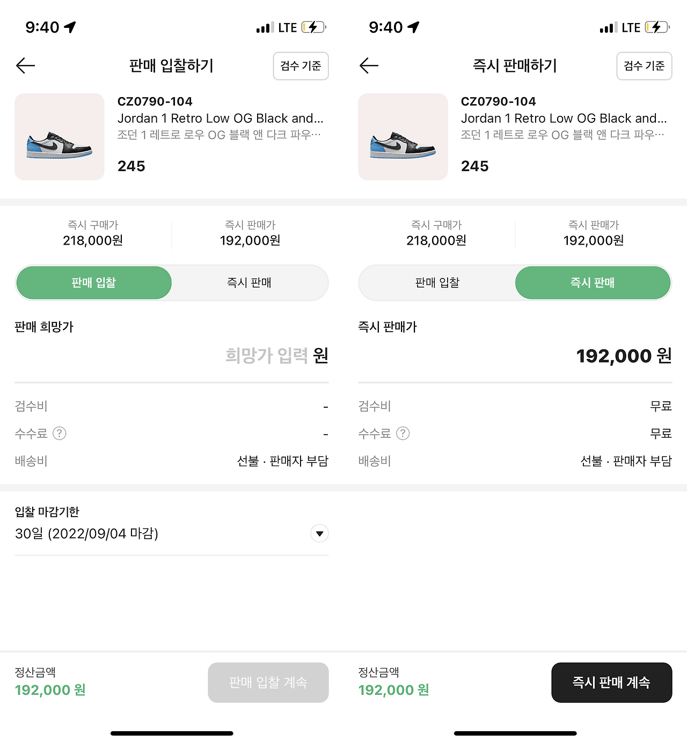This screenshot has width=687, height=743.
Task: Tap Jordan 1 shoe thumbnail on right screen
Action: point(403,137)
